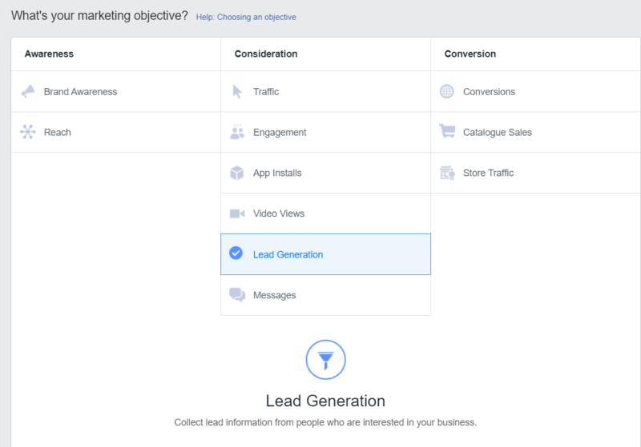Select the Traffic objective text
The height and width of the screenshot is (447, 641).
coord(266,92)
